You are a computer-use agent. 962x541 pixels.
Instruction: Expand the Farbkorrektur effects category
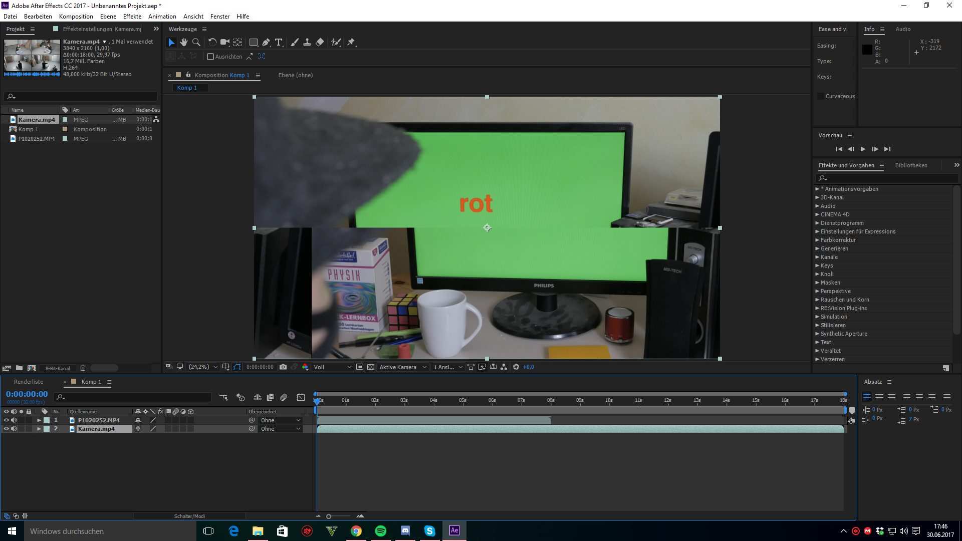(x=817, y=240)
